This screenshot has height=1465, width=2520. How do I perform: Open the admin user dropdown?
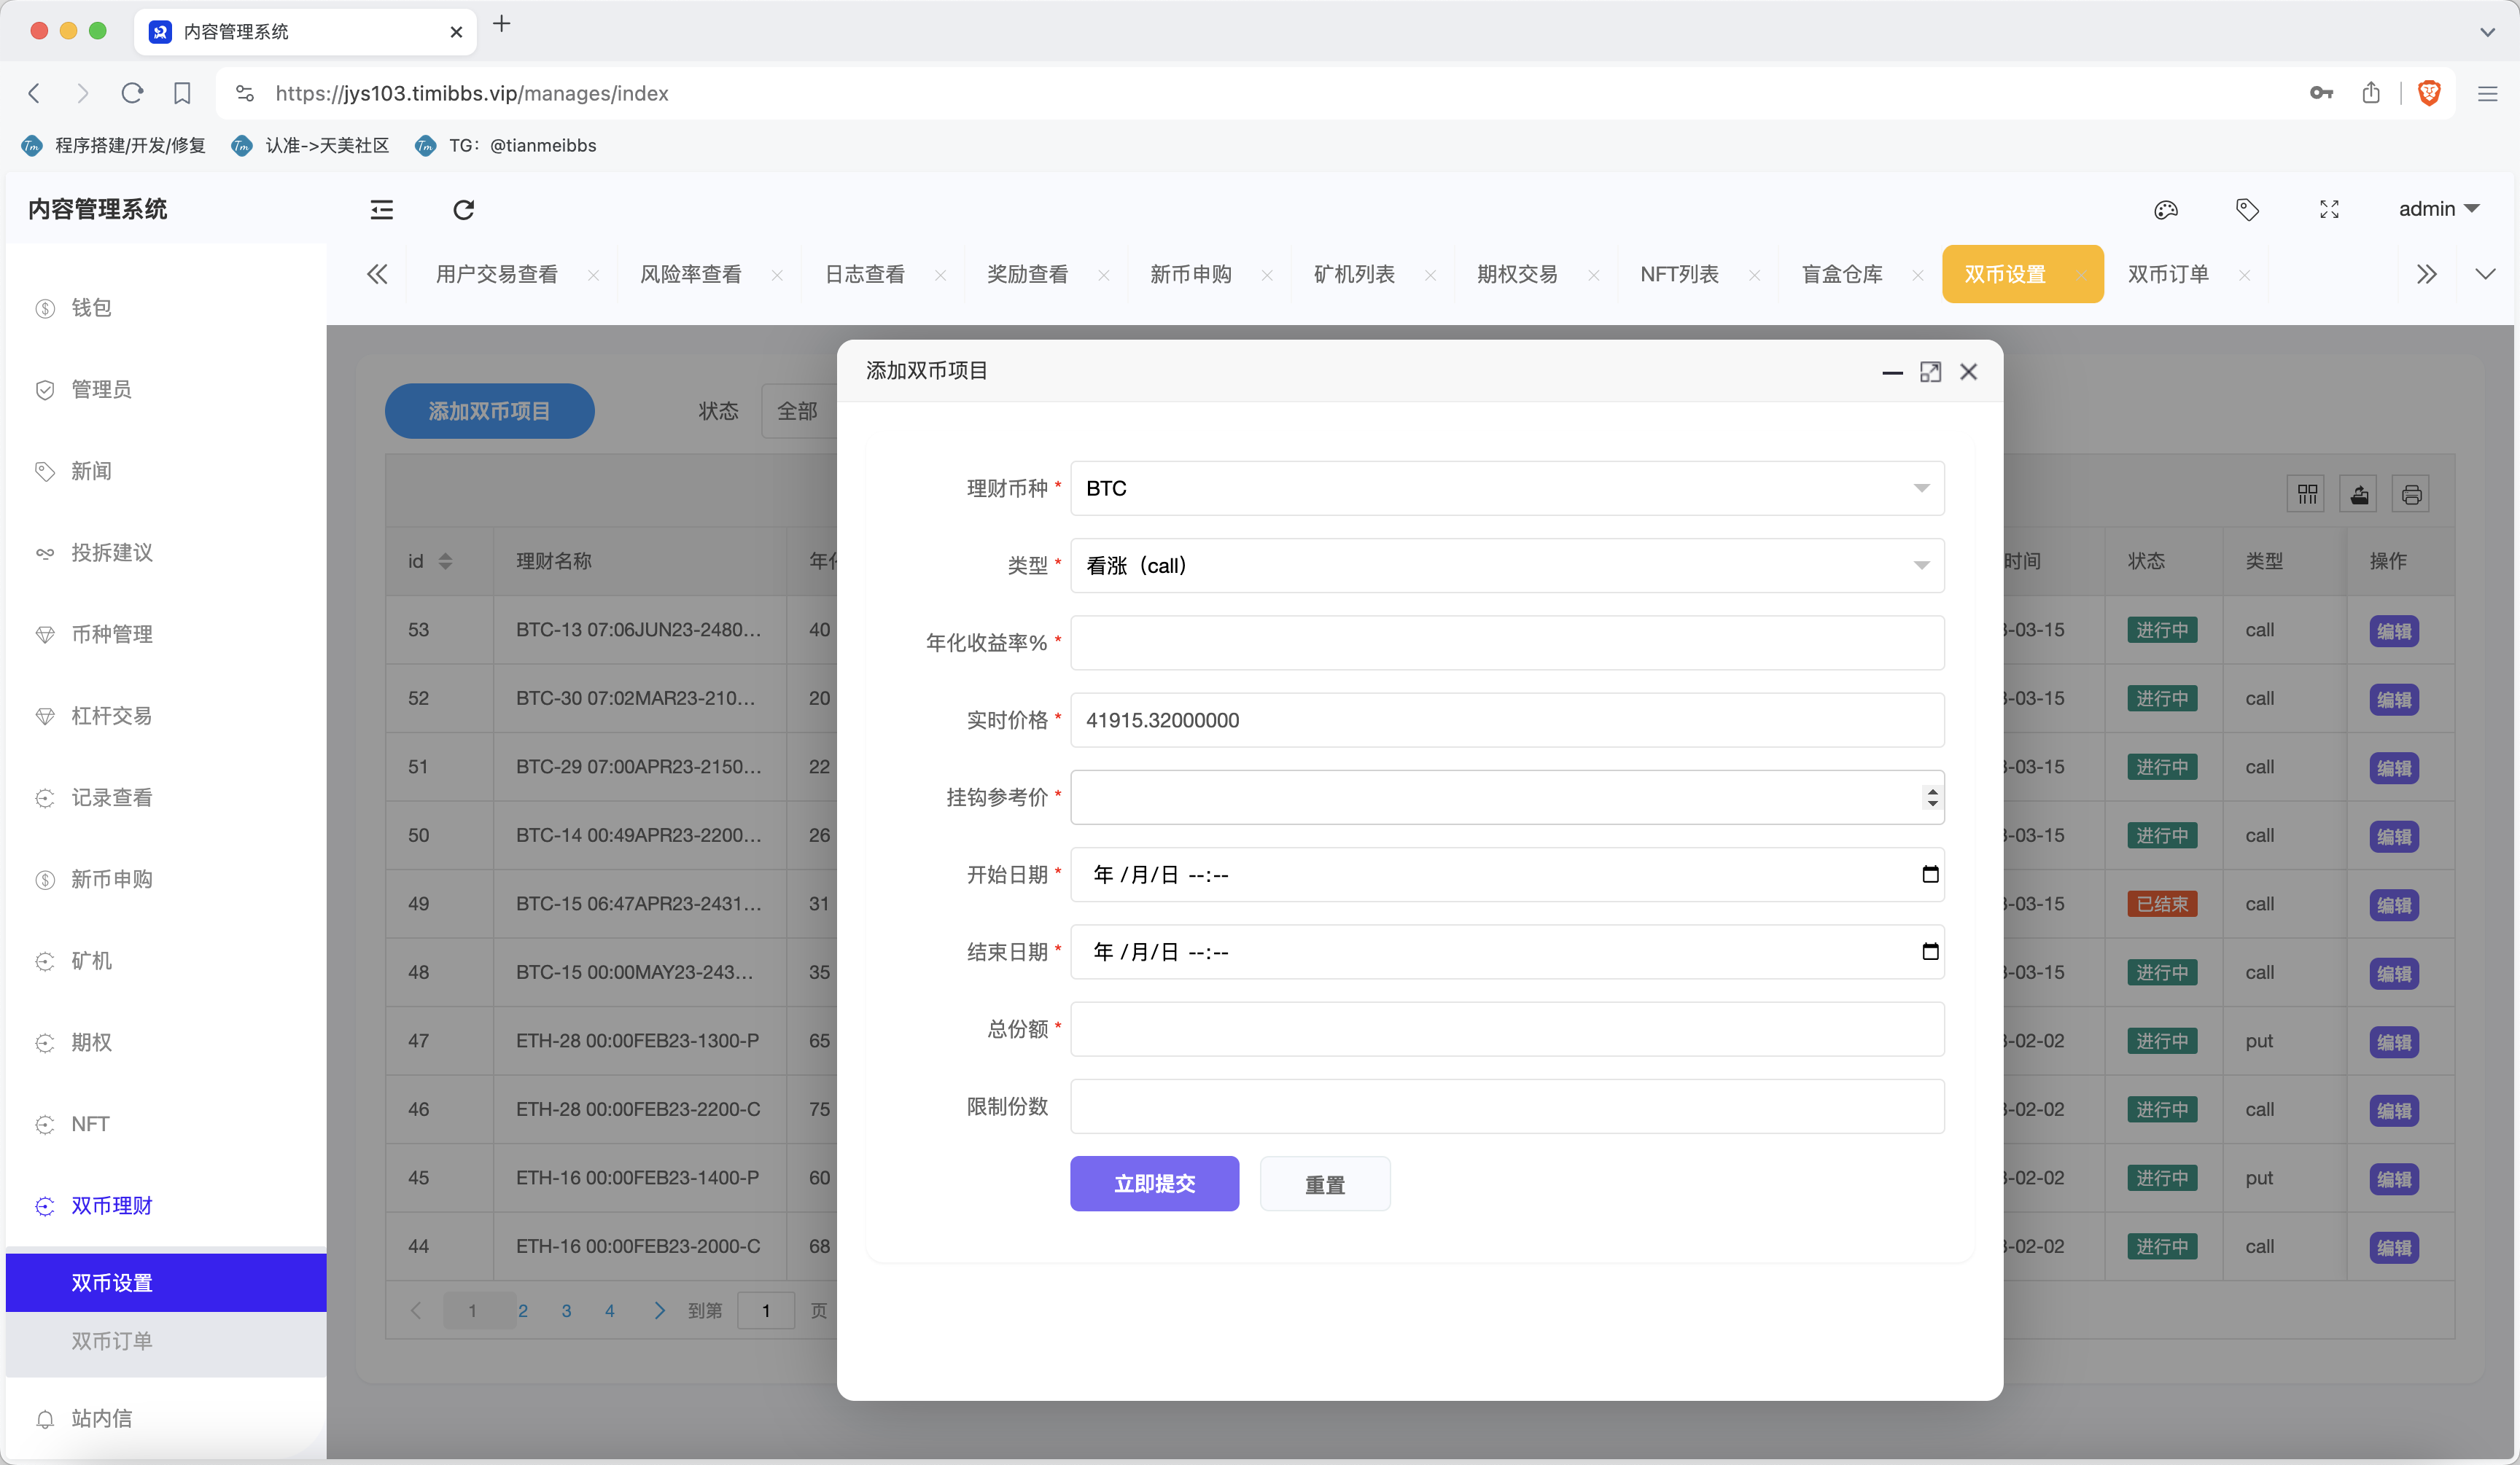[x=2439, y=209]
